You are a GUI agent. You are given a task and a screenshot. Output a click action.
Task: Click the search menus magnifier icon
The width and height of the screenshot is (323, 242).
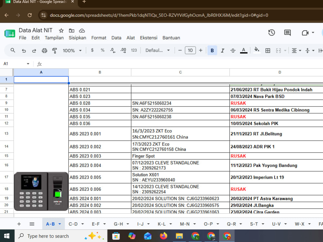13,50
